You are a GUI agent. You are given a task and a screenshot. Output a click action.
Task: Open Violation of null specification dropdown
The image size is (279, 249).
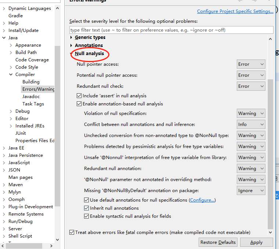tap(251, 113)
